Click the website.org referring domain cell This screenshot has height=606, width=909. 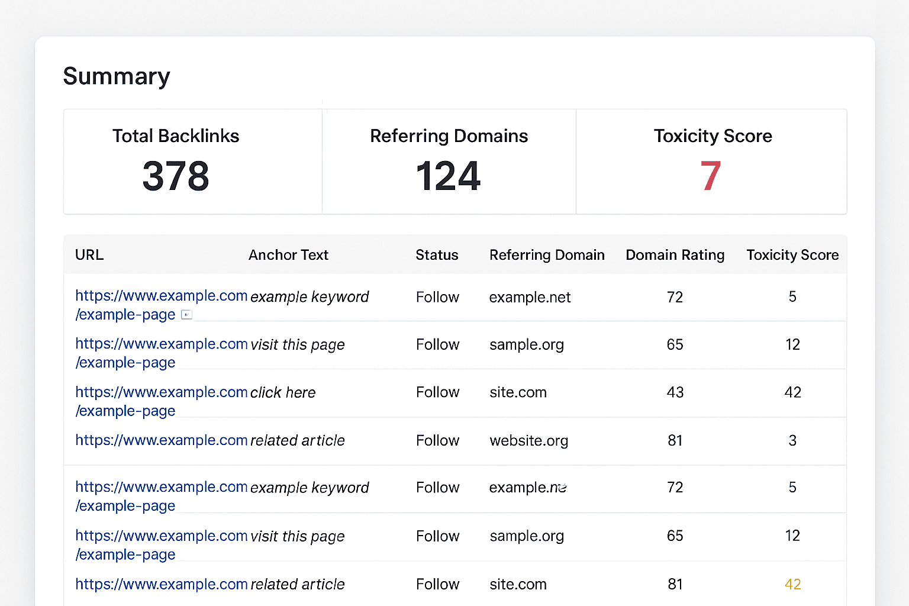[x=529, y=440]
